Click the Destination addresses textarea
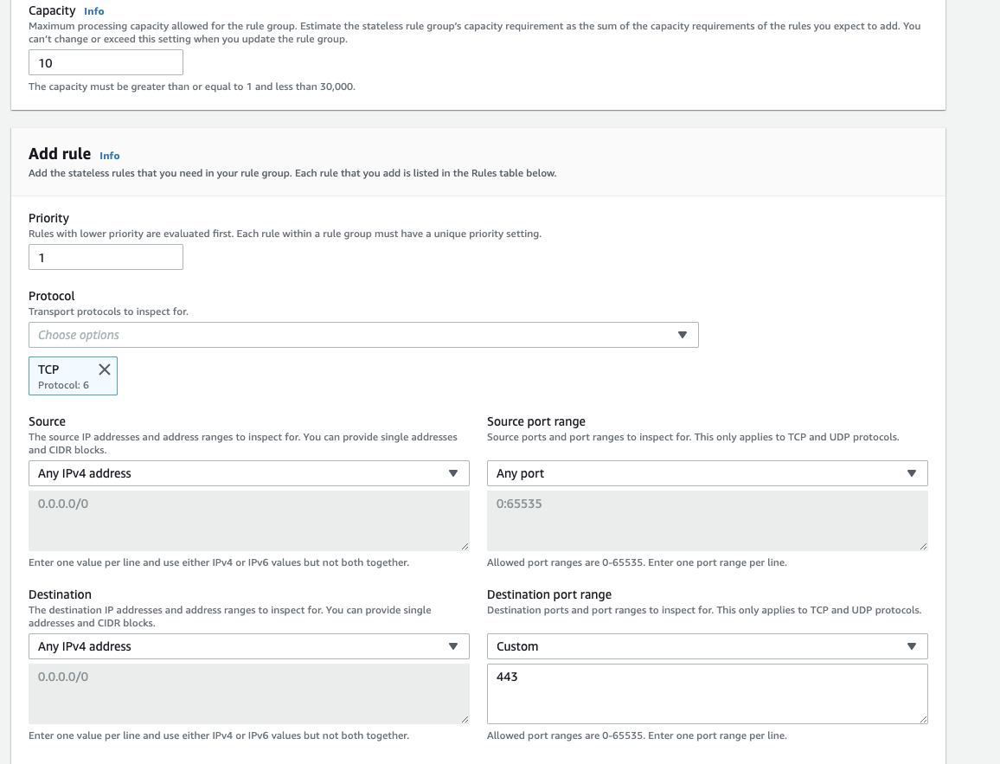The width and height of the screenshot is (1000, 764). [248, 694]
